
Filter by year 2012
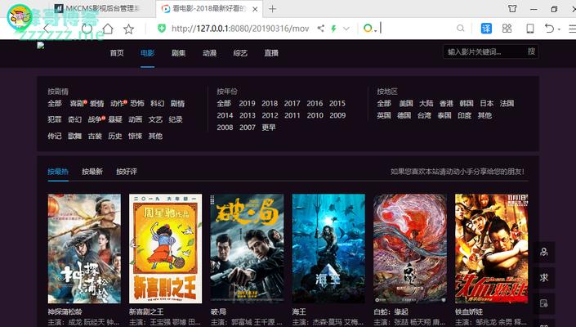click(x=270, y=115)
